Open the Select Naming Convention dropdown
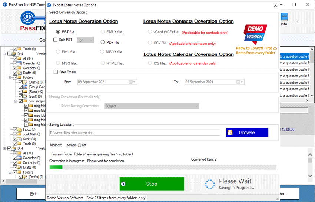The height and width of the screenshot is (202, 315). point(152,106)
